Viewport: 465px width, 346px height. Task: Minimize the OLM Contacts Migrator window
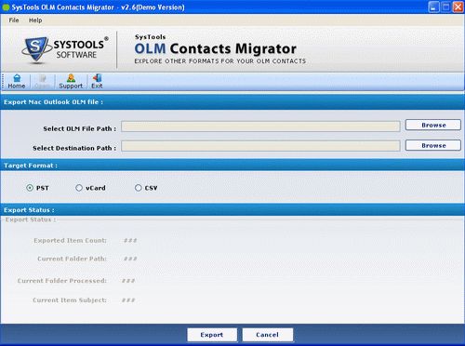coord(433,7)
